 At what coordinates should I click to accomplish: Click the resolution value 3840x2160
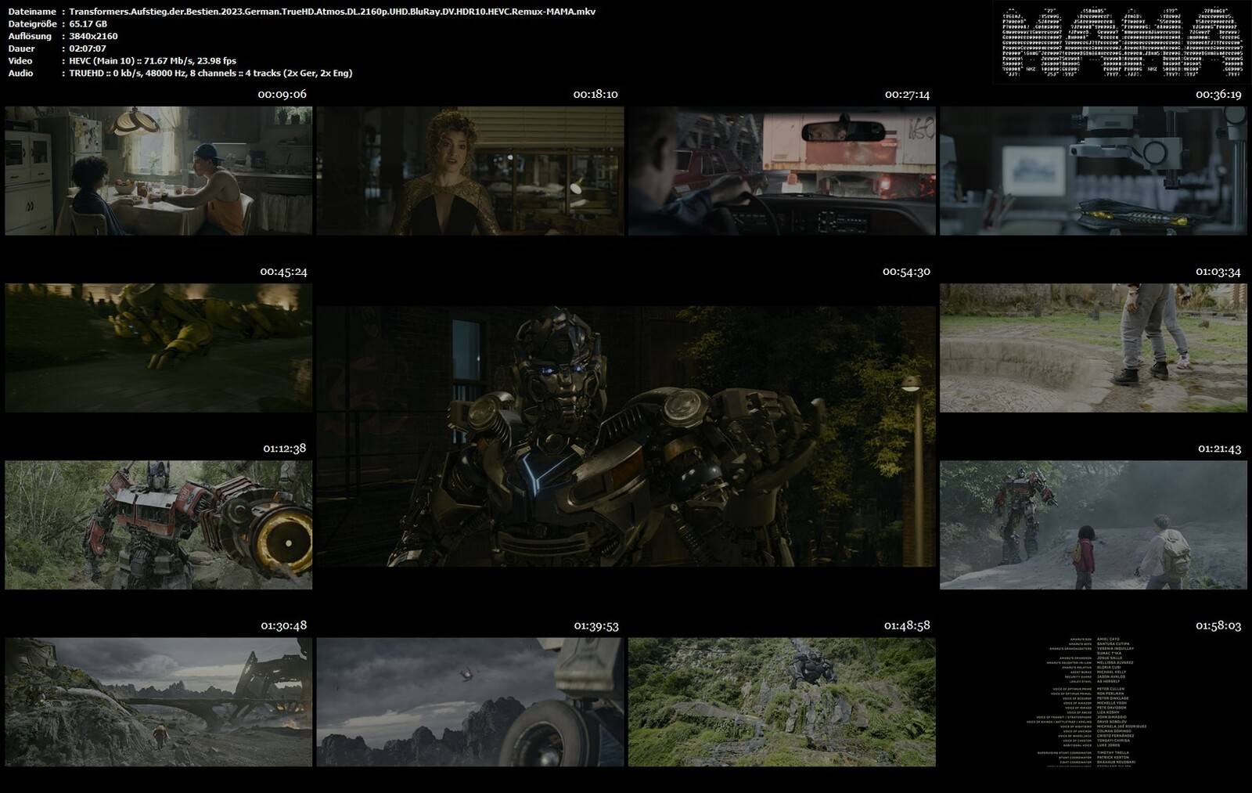point(93,36)
